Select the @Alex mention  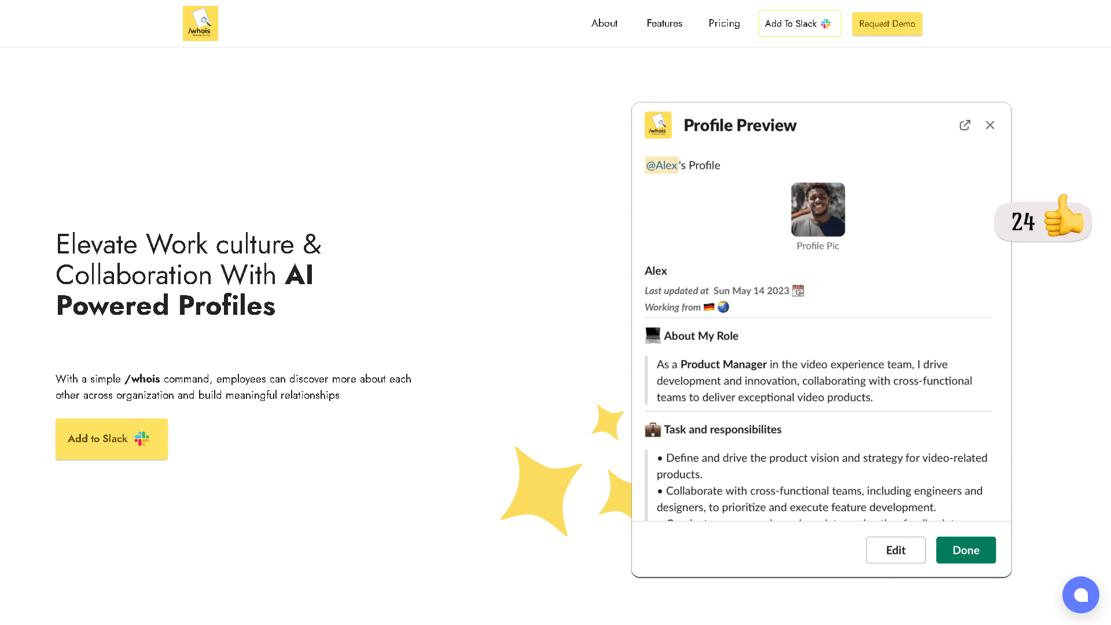[661, 165]
